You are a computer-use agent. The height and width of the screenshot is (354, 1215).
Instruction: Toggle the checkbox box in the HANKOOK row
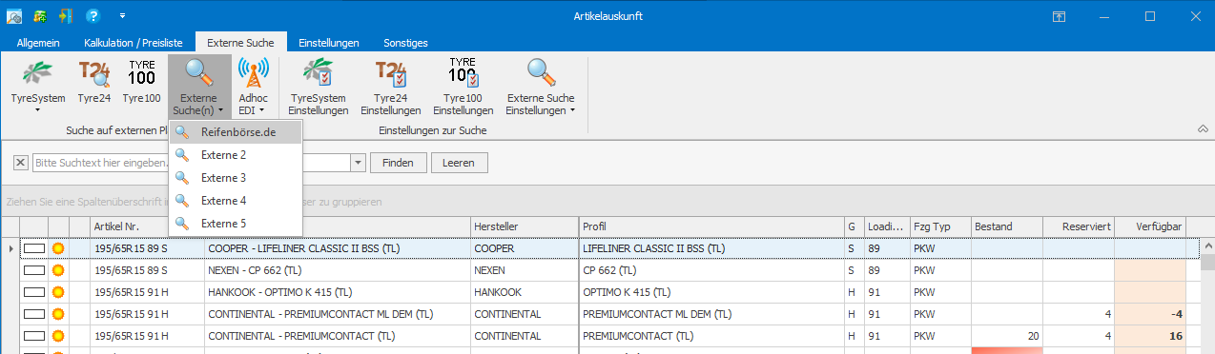coord(34,292)
